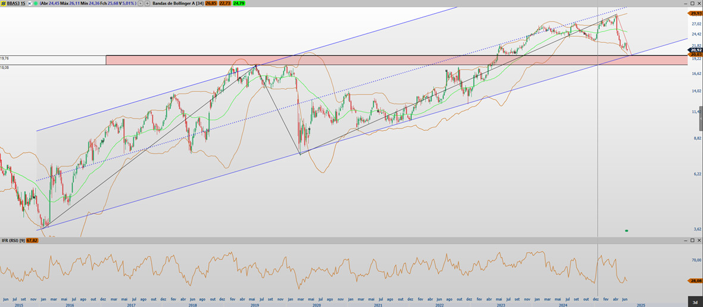Click the green status circle indicator
Screen dimensions: 703x307
36,3
